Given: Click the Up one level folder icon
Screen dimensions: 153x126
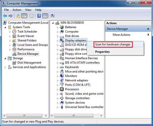Looking at the screenshot, I should coord(18,16).
